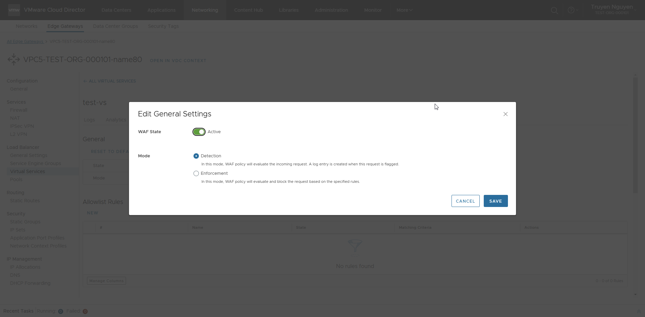Click the VMware vmw logo icon
This screenshot has height=317, width=645.
click(x=14, y=10)
